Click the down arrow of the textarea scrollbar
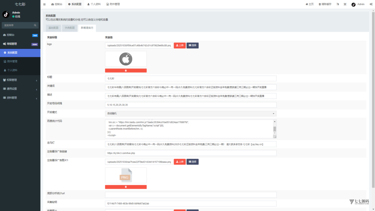Screen dimensions: 375x211 (275, 133)
